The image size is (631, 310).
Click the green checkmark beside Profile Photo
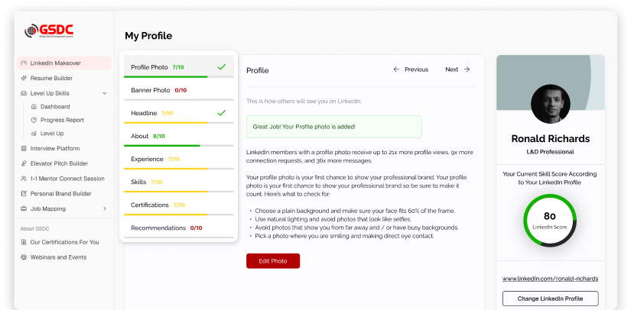click(x=222, y=67)
